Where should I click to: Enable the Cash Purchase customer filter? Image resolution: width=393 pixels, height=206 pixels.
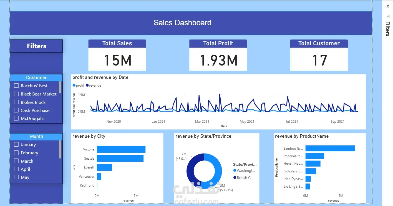point(16,110)
